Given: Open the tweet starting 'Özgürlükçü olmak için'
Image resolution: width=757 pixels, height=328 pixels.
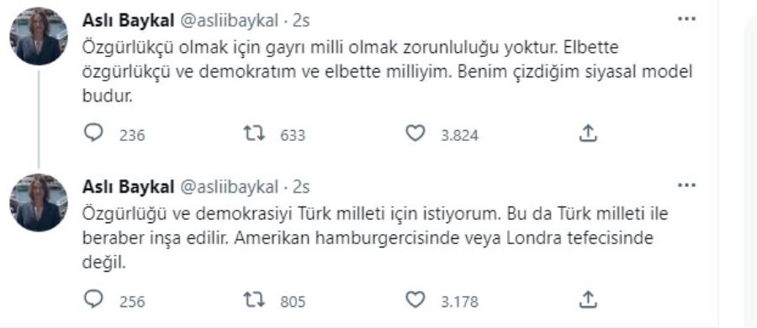Looking at the screenshot, I should click(387, 72).
